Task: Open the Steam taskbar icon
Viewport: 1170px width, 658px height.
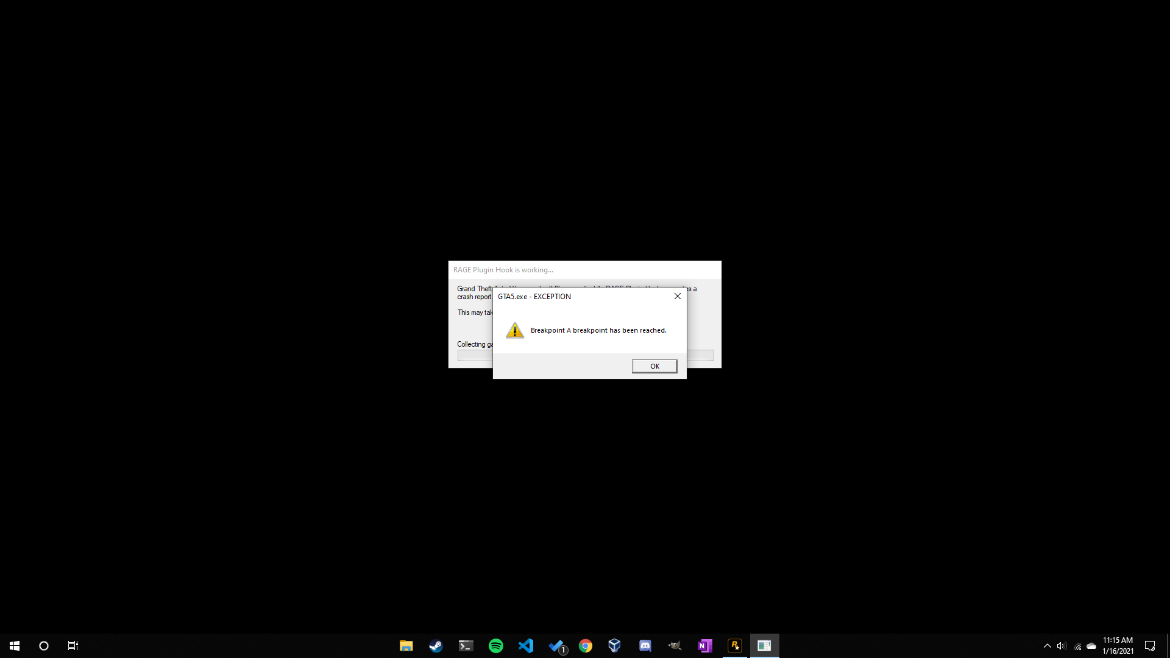Action: coord(436,646)
